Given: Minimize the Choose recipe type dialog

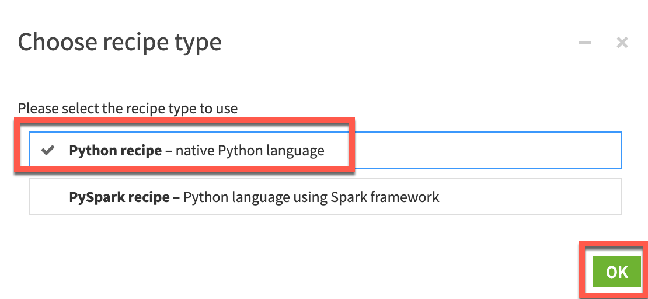Looking at the screenshot, I should click(x=584, y=43).
